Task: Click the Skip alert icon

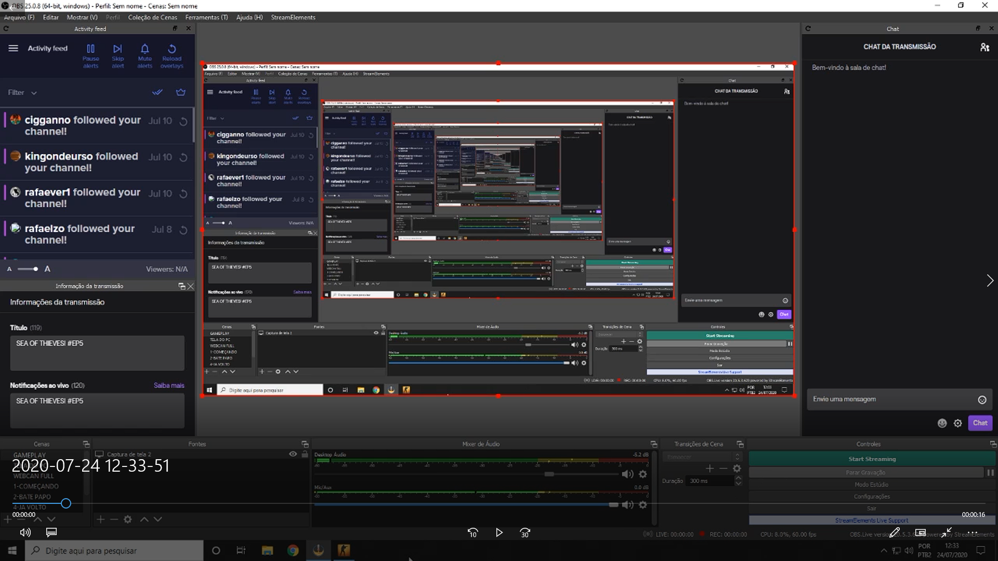Action: (x=117, y=49)
